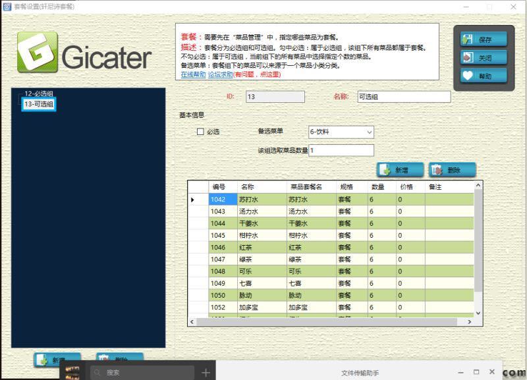Select the 13-可选组 tree item

tap(39, 104)
